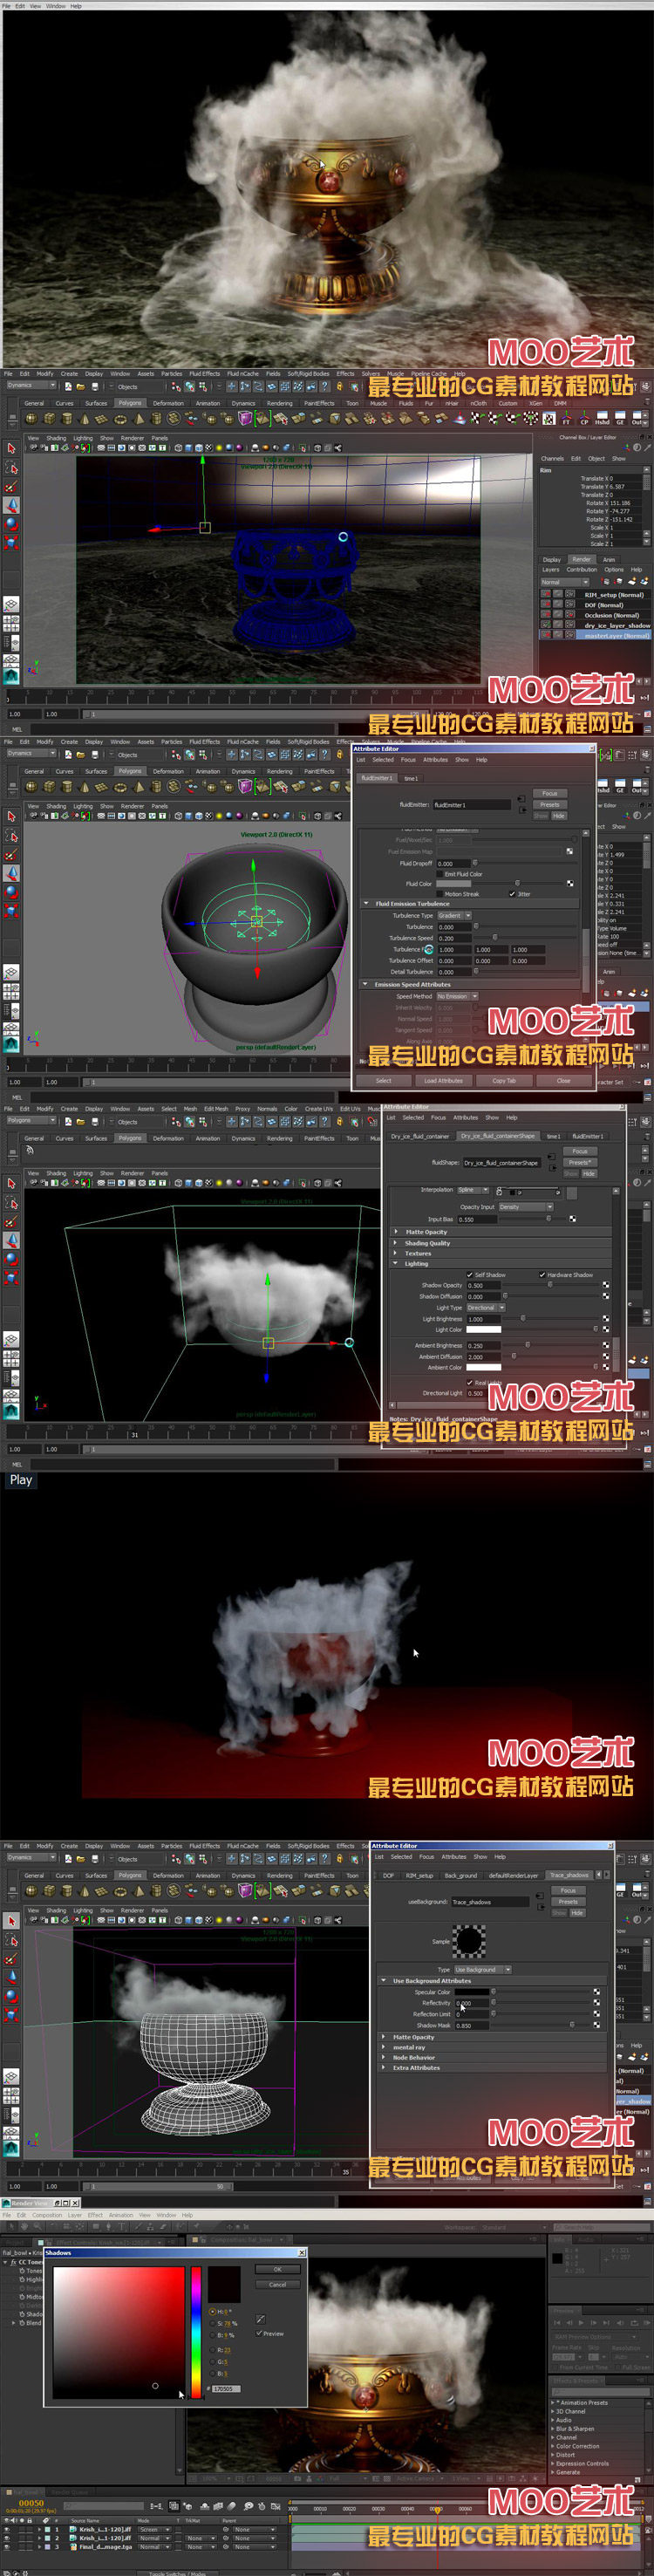Click the Copy Tab button
Image resolution: width=654 pixels, height=2576 pixels.
[x=504, y=1080]
